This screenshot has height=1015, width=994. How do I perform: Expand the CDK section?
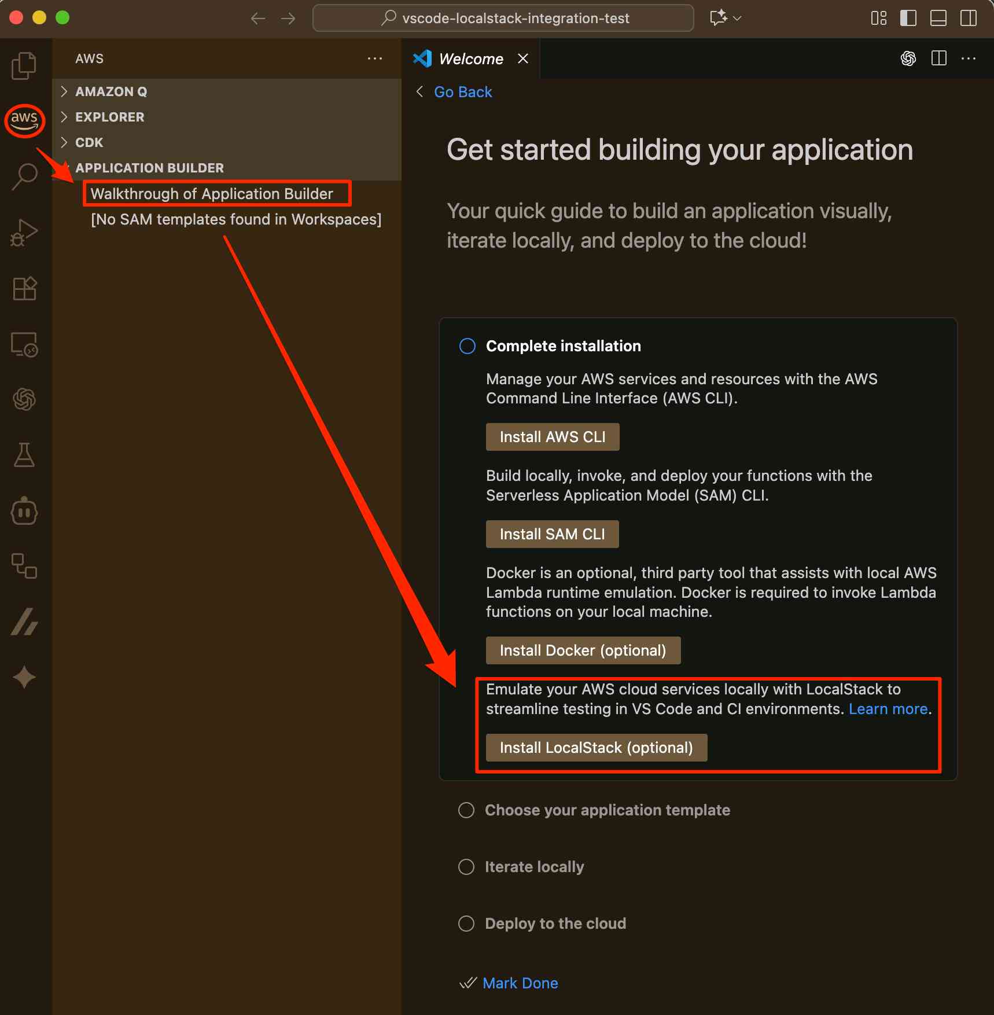[x=89, y=142]
